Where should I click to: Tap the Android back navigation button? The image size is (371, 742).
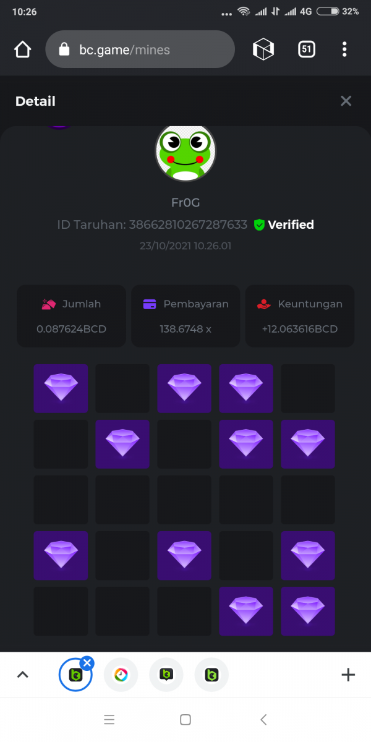(x=263, y=719)
